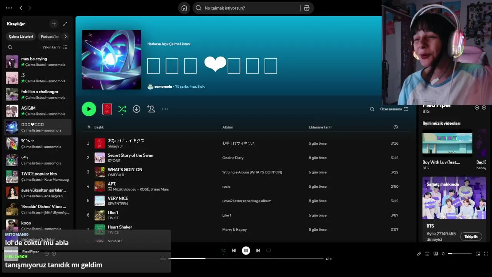
Task: Create a new playlist with plus icon
Action: 54,24
